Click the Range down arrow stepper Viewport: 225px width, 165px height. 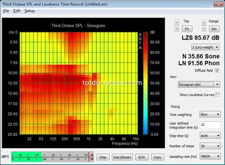pyautogui.click(x=204, y=29)
